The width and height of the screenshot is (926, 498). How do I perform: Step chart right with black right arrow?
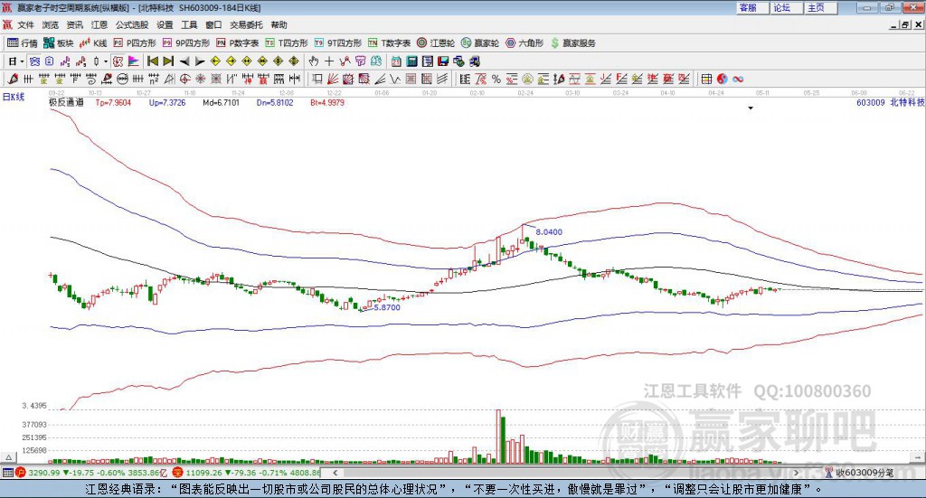[200, 61]
